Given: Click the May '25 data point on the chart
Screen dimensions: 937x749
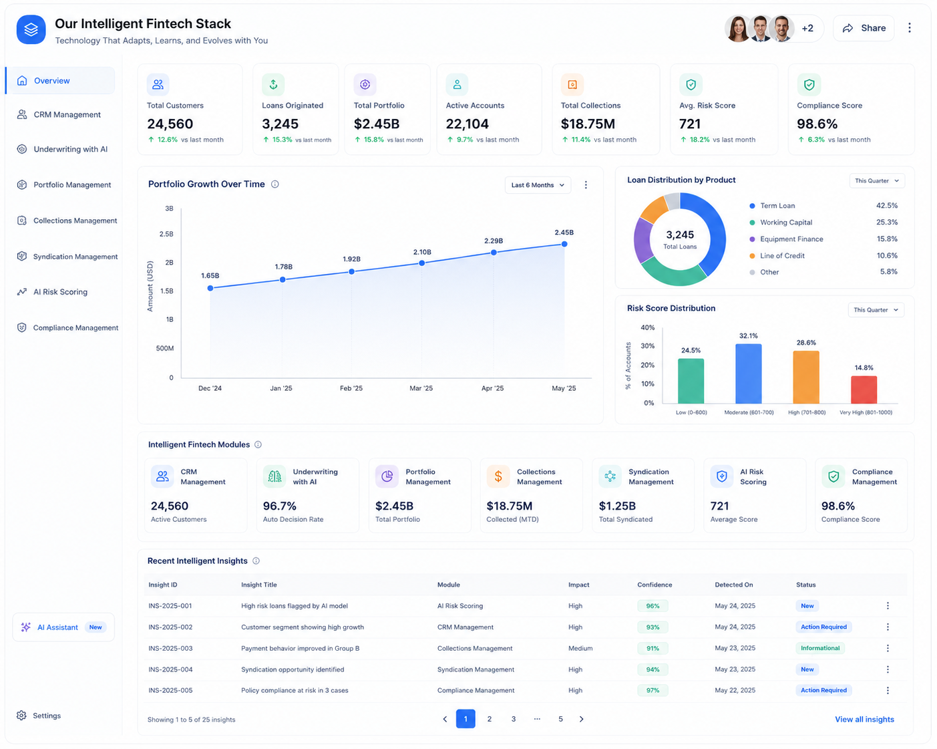Looking at the screenshot, I should click(564, 244).
